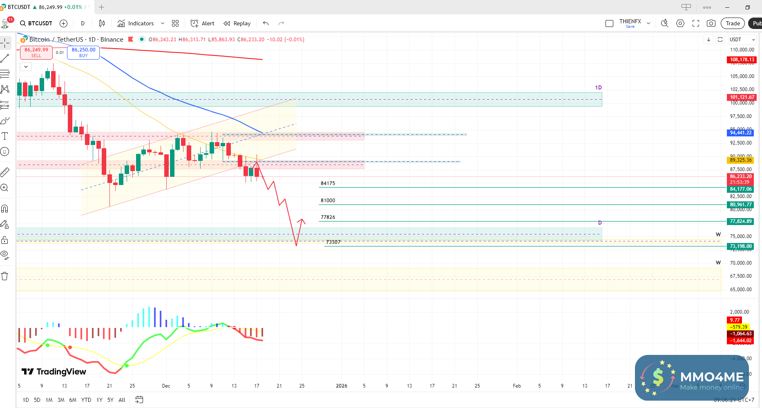Open the multi-monitor layout icon in title bar
Image resolution: width=762 pixels, height=408 pixels.
686,7
